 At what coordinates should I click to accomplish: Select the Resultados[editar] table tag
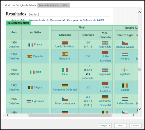pos(18,23)
